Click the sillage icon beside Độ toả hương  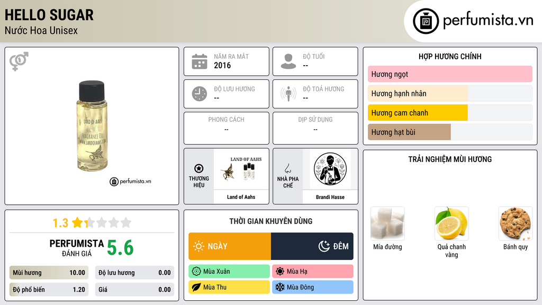pyautogui.click(x=288, y=94)
